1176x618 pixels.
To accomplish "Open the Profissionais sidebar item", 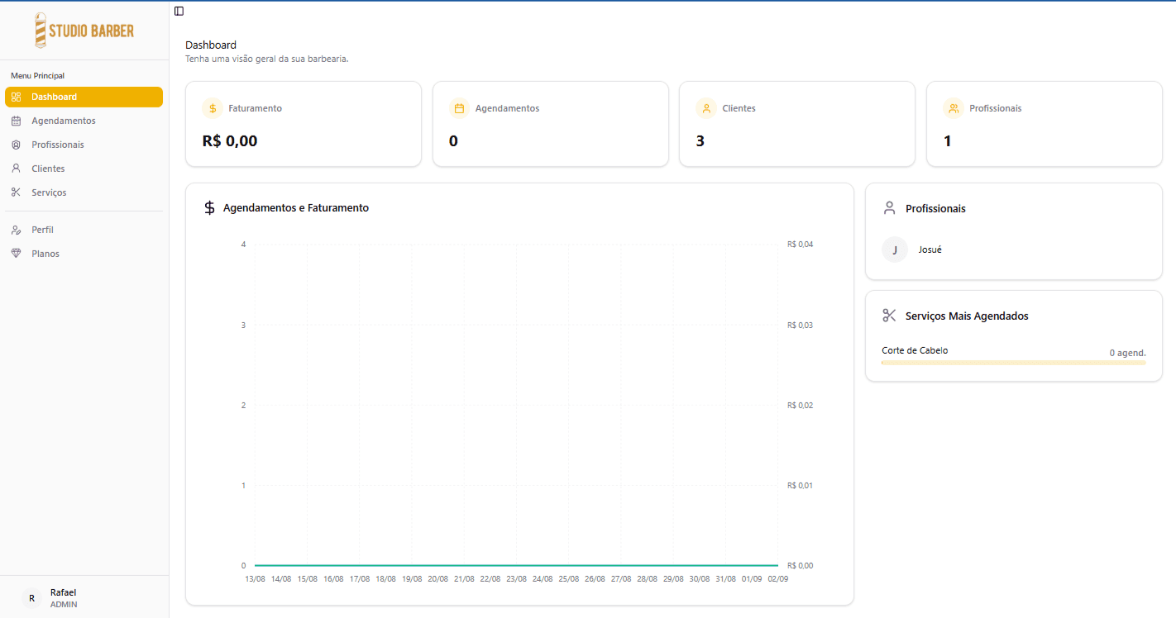I will click(x=58, y=145).
